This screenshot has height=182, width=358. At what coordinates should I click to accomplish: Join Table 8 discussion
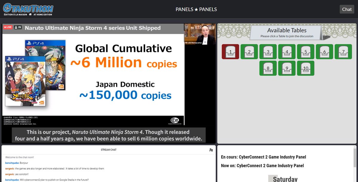coord(268,68)
